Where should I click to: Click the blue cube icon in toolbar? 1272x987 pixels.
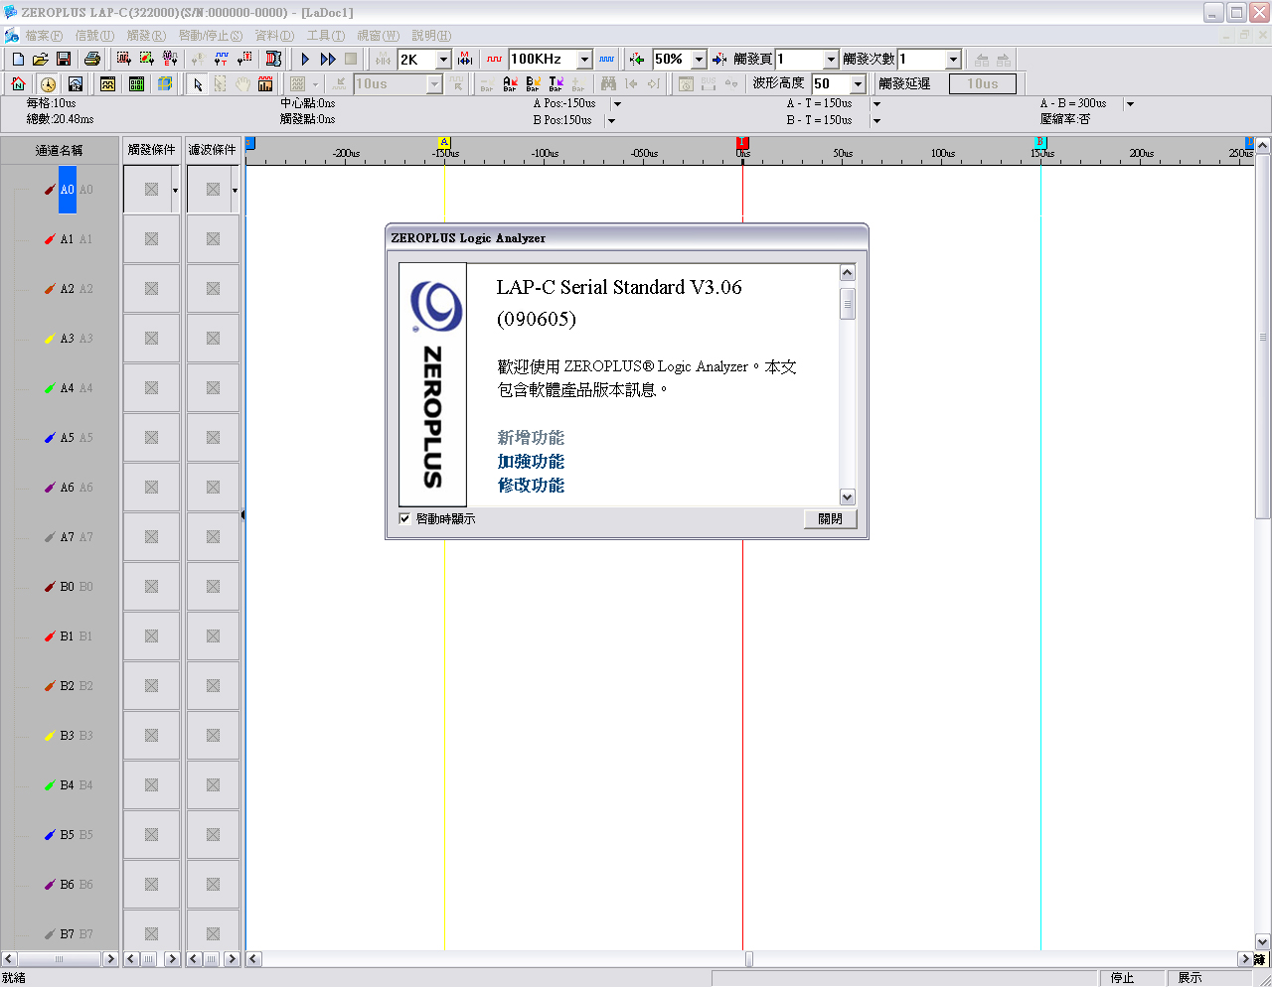point(165,84)
